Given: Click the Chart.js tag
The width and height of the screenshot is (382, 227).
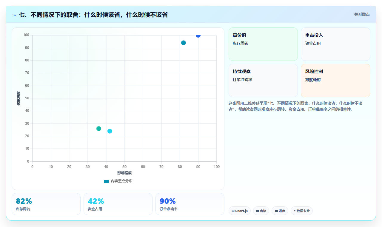Looking at the screenshot, I should (240, 211).
